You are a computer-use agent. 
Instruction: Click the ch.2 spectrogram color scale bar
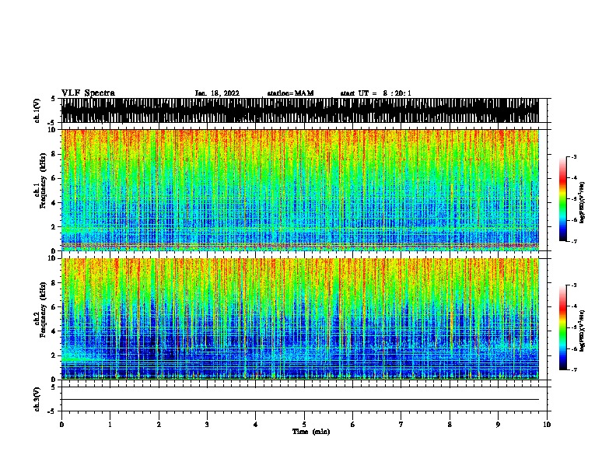point(563,327)
